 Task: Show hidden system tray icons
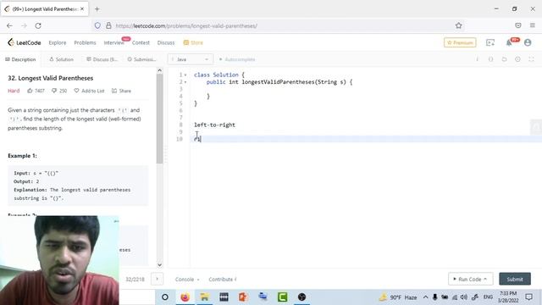(425, 297)
